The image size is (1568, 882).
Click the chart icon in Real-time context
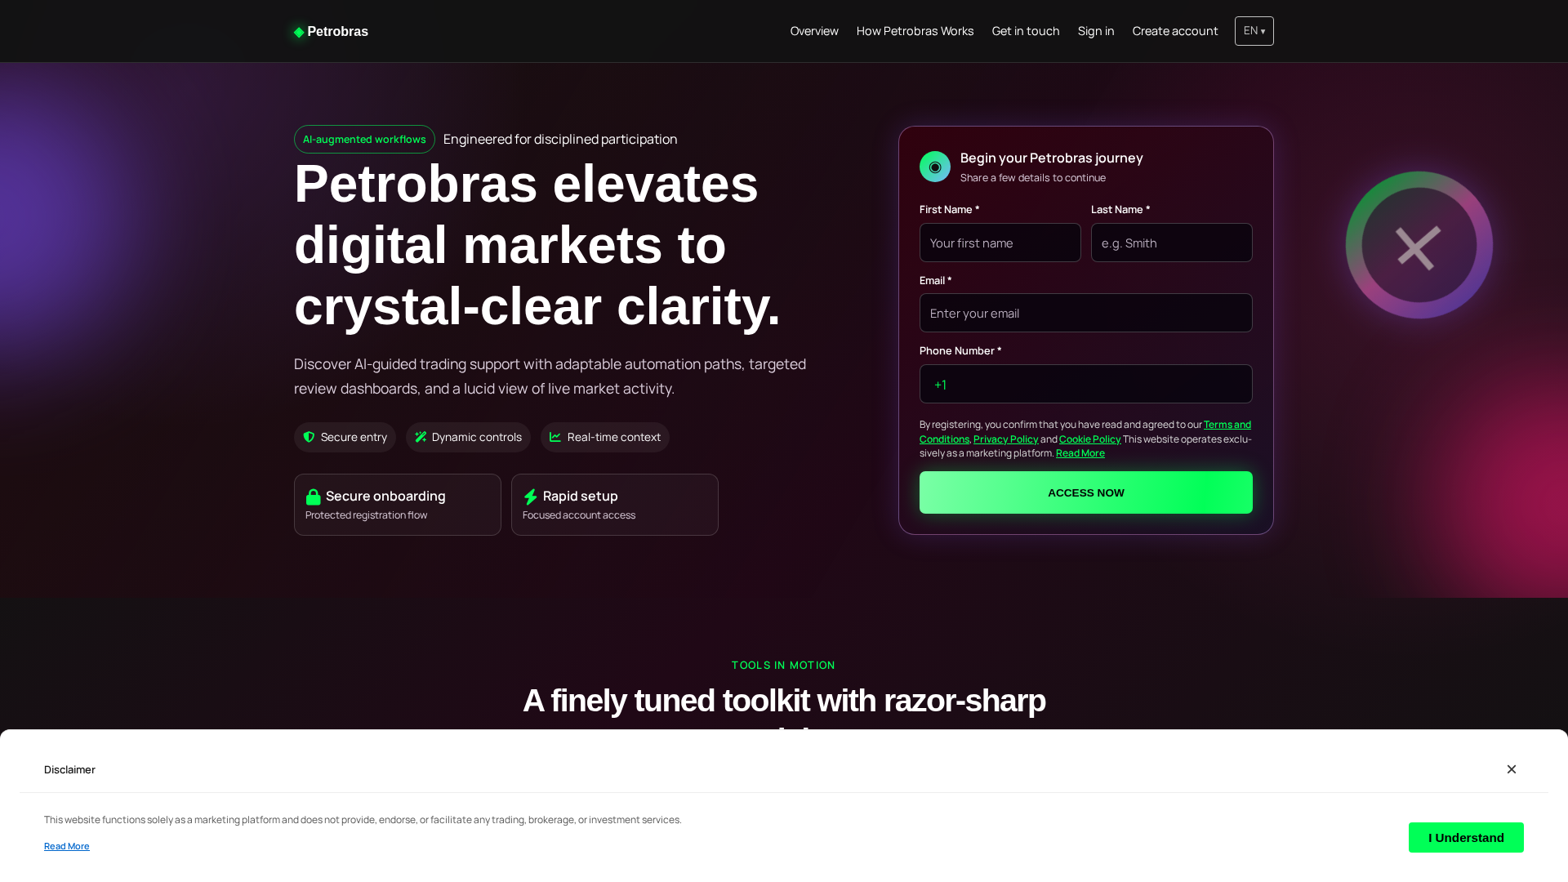[x=555, y=437]
